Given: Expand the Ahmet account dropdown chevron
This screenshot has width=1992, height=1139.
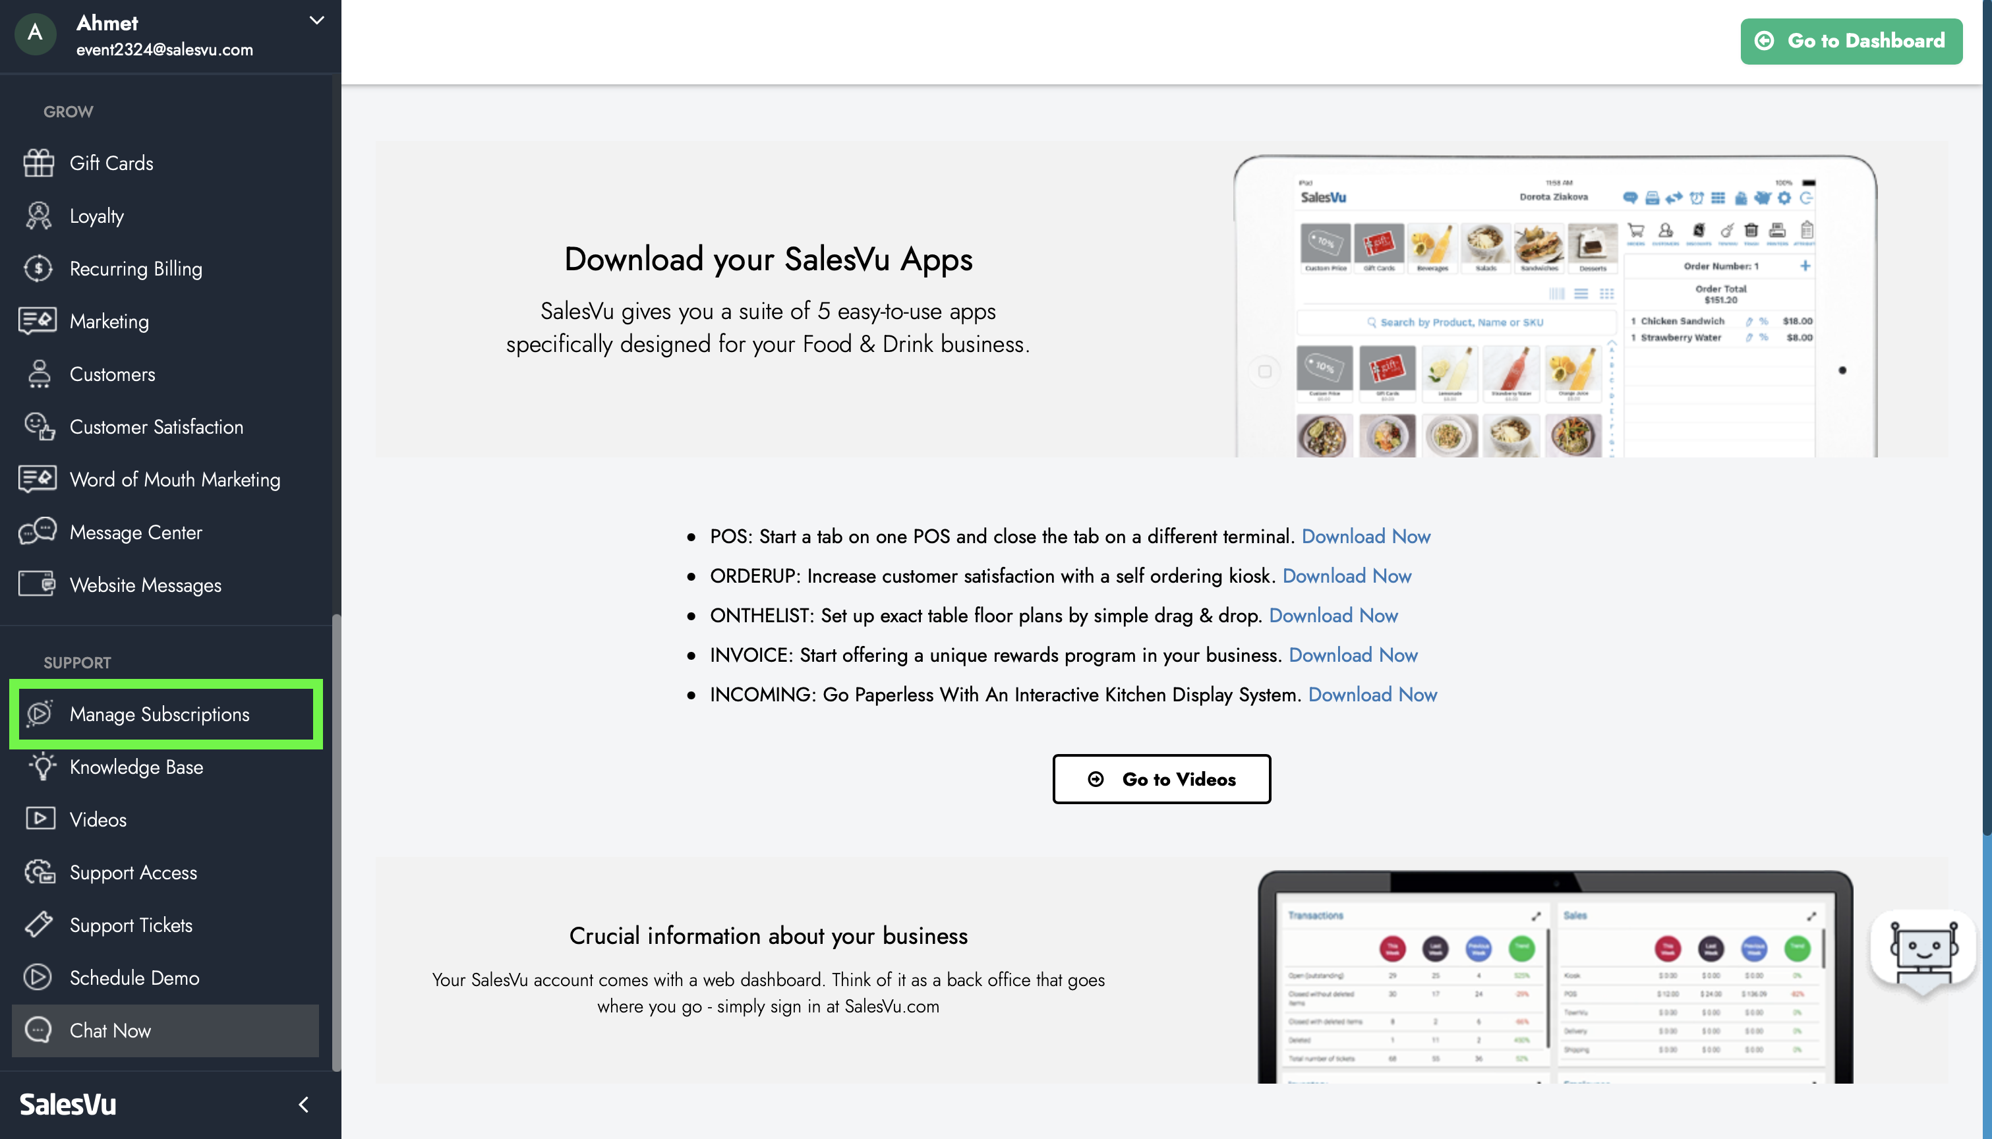Looking at the screenshot, I should (x=316, y=21).
